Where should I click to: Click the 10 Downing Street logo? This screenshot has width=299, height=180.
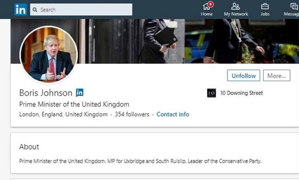click(212, 93)
